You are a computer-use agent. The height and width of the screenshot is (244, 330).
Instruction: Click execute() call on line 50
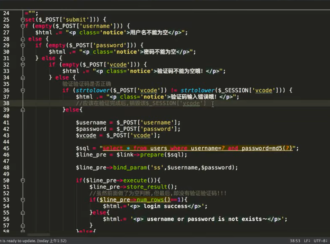(x=138, y=181)
